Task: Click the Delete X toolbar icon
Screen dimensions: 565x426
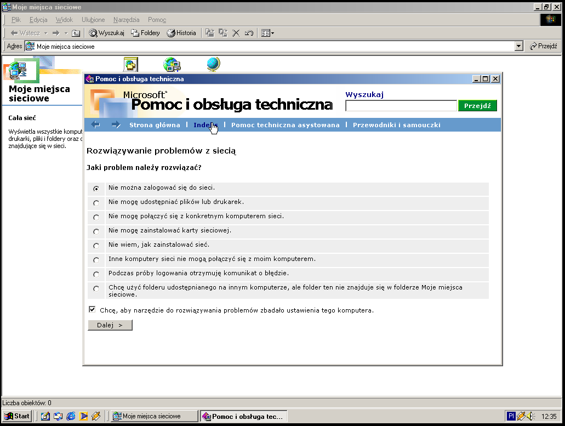Action: tap(236, 33)
